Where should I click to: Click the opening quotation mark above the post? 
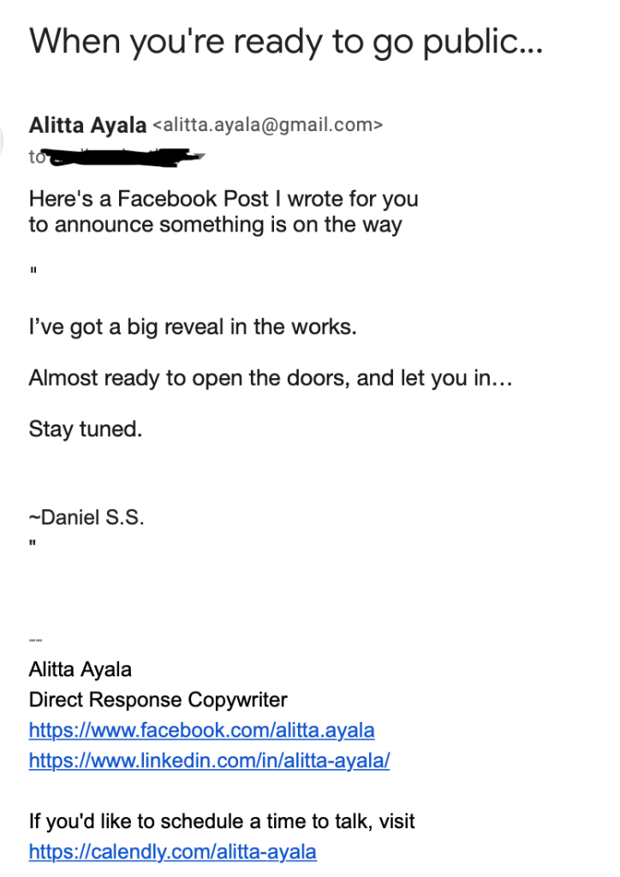pyautogui.click(x=33, y=273)
